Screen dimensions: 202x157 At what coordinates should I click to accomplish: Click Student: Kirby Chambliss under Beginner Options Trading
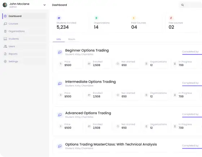click(x=79, y=54)
